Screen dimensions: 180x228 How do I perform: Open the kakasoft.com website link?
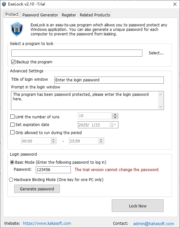(x=47, y=223)
